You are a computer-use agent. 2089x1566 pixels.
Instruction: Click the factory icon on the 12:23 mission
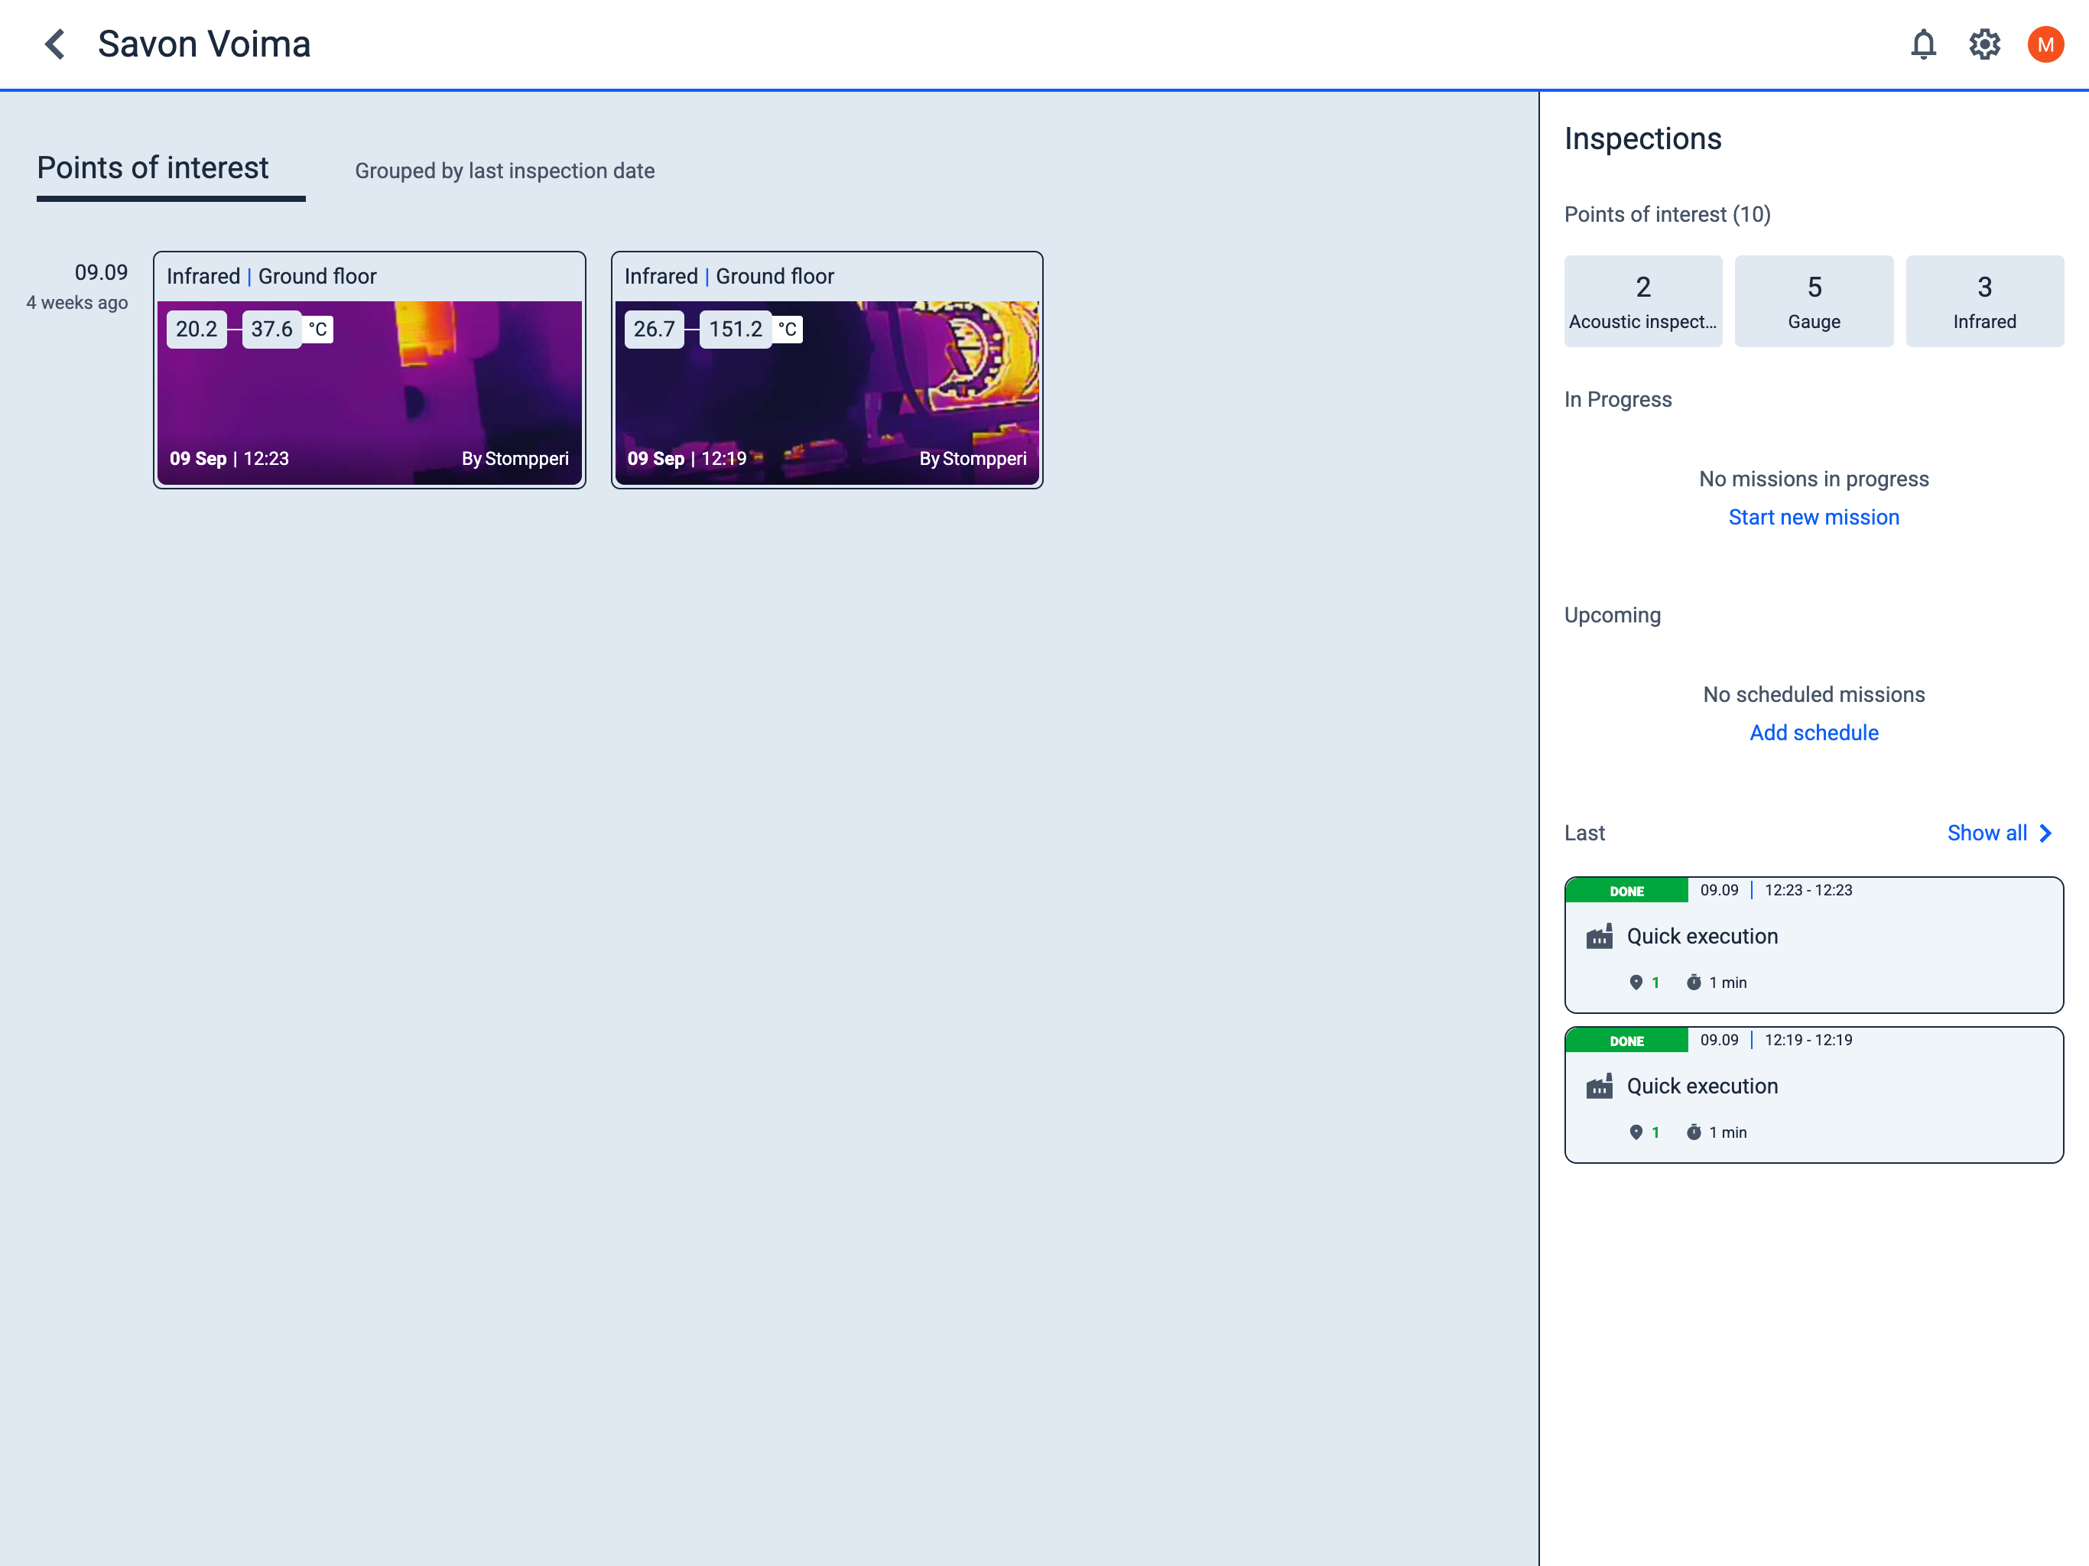click(x=1599, y=936)
